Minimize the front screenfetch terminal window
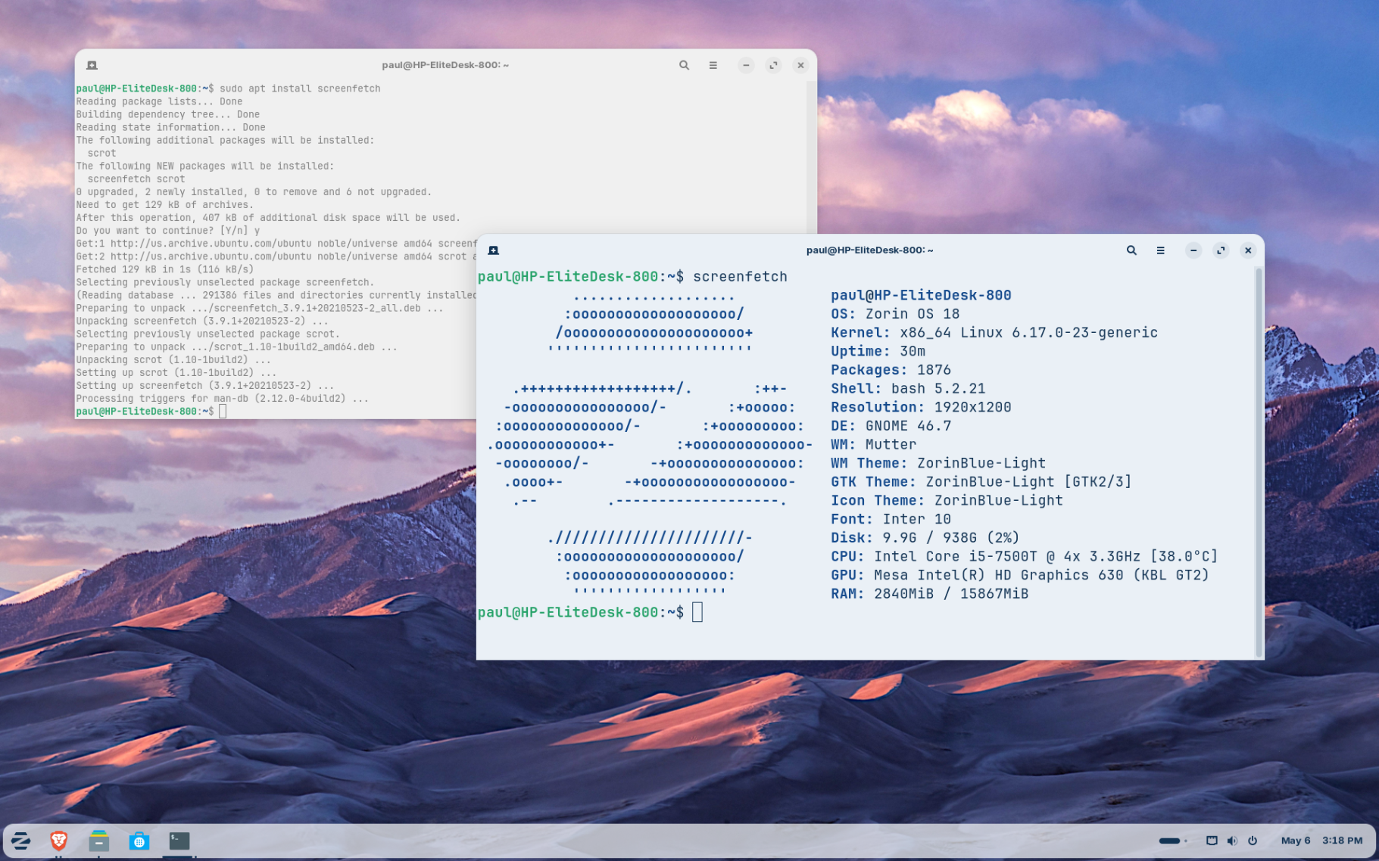 (x=1193, y=250)
